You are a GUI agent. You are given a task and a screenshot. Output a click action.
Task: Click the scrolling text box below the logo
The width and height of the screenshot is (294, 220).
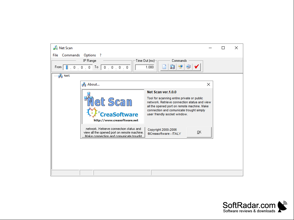click(113, 132)
